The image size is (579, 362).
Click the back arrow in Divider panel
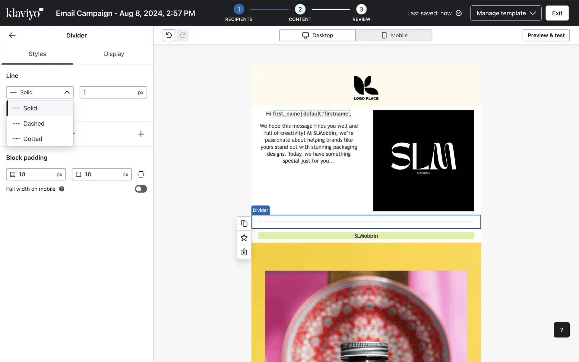[x=12, y=35]
